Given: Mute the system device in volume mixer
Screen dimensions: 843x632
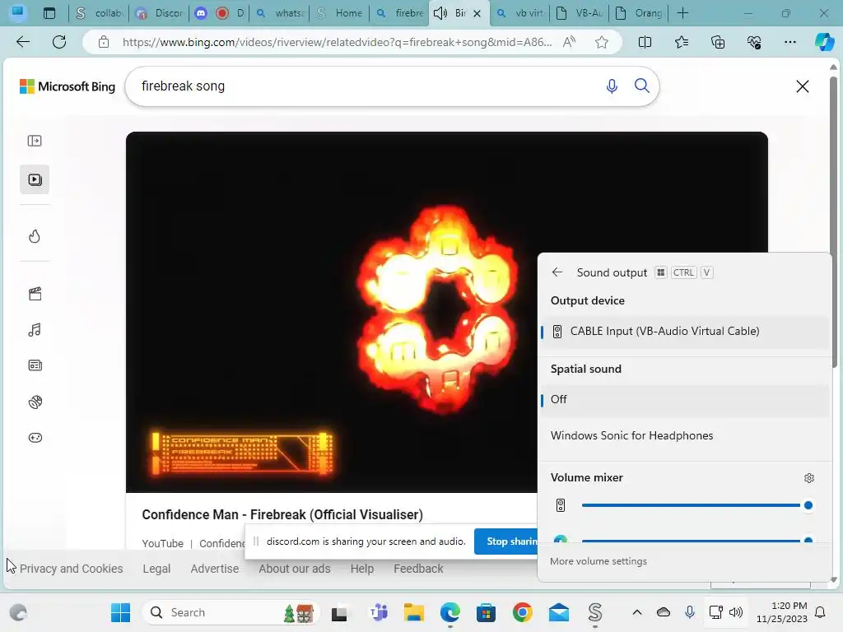Looking at the screenshot, I should (x=560, y=505).
